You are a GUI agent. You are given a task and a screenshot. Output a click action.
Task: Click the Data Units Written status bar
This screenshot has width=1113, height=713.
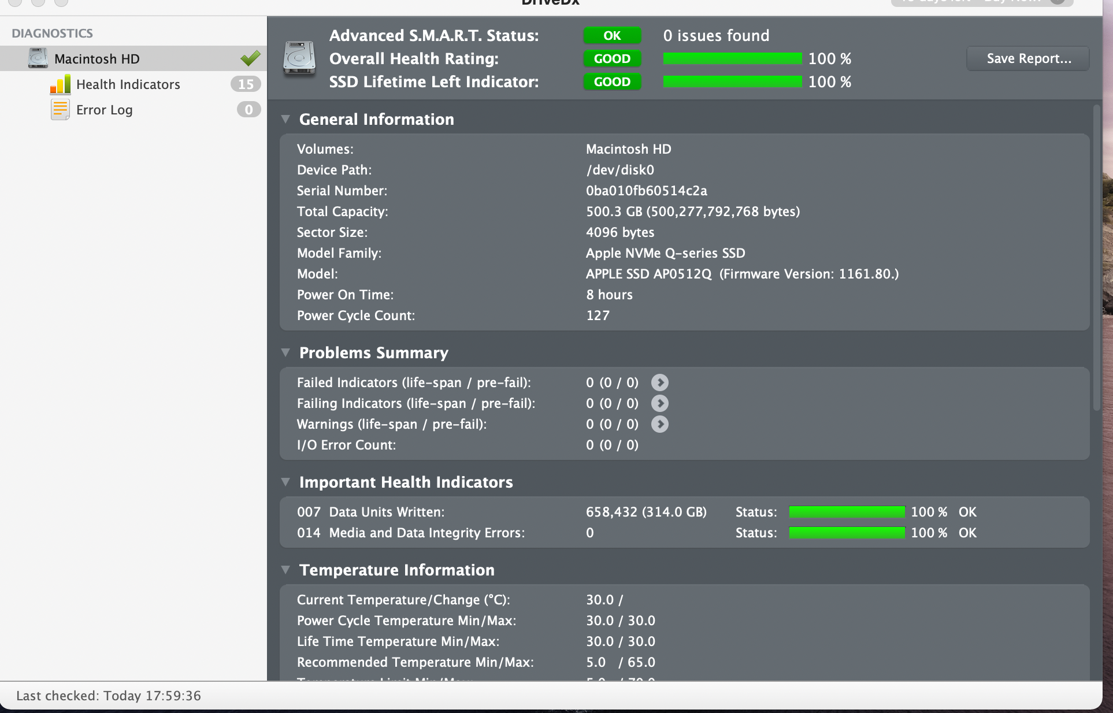(x=847, y=512)
